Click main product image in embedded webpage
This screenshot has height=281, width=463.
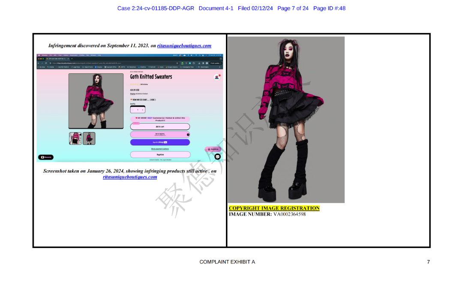pos(96,101)
